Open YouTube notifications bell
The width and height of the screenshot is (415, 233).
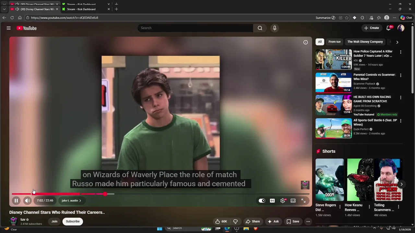[389, 28]
